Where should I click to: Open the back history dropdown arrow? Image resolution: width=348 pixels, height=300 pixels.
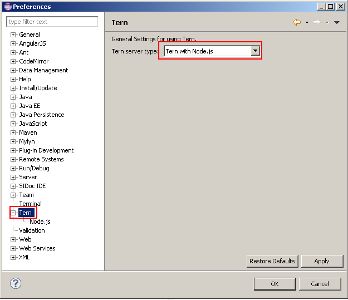307,23
